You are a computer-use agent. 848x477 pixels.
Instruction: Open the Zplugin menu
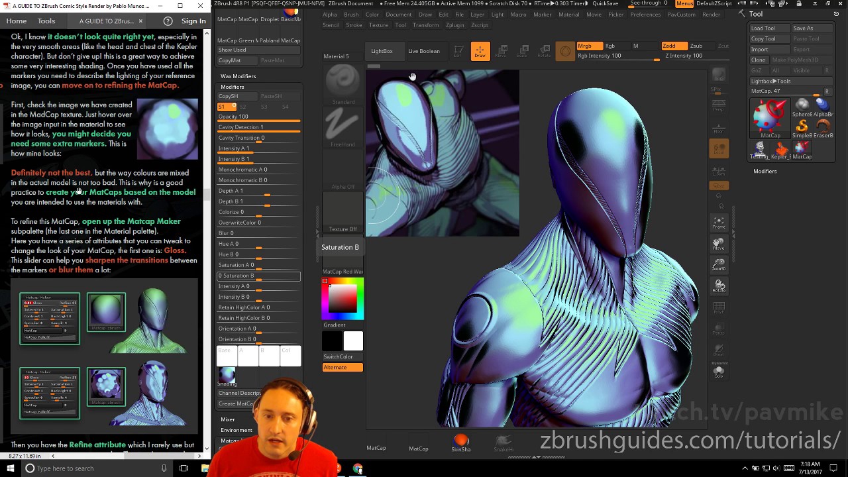pyautogui.click(x=455, y=25)
